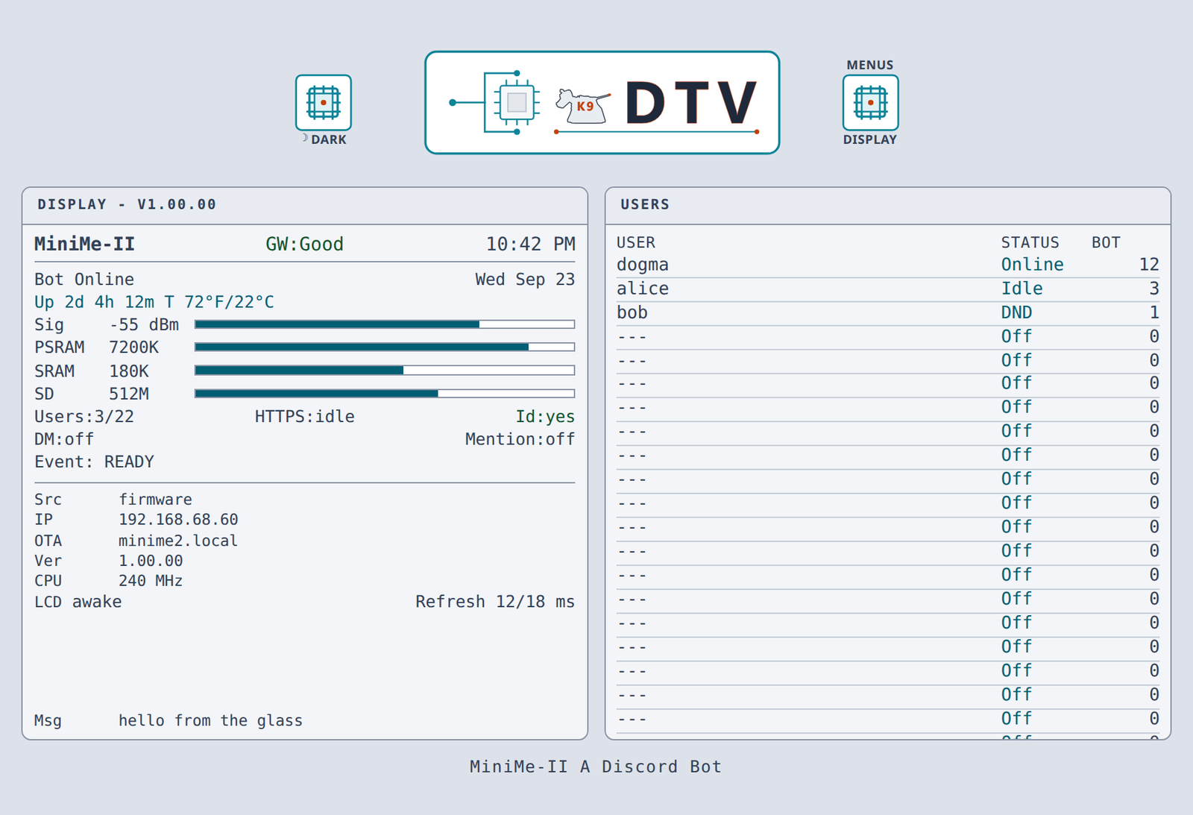Click the DTV banner title
Viewport: 1193px width, 815px height.
(x=691, y=103)
